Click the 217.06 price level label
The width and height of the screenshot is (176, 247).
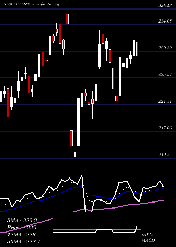(165, 128)
